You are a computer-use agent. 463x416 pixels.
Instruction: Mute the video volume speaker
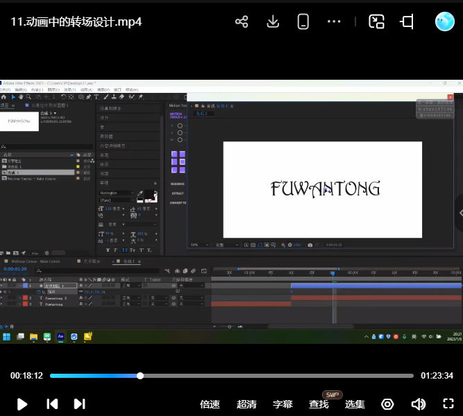click(418, 404)
